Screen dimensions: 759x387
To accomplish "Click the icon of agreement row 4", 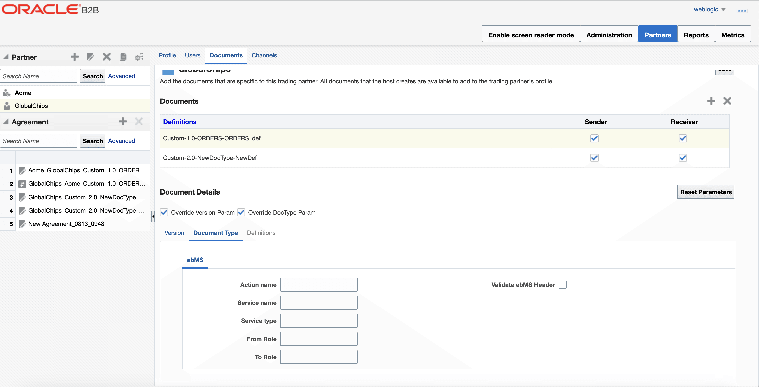I will tap(22, 211).
